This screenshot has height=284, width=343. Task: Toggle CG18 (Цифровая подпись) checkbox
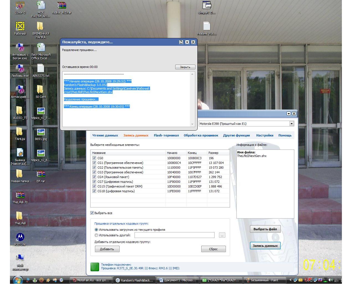(94, 191)
